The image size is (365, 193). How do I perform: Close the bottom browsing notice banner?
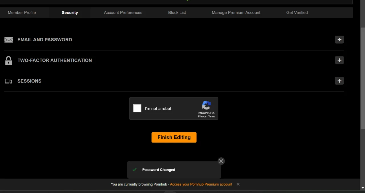238,184
